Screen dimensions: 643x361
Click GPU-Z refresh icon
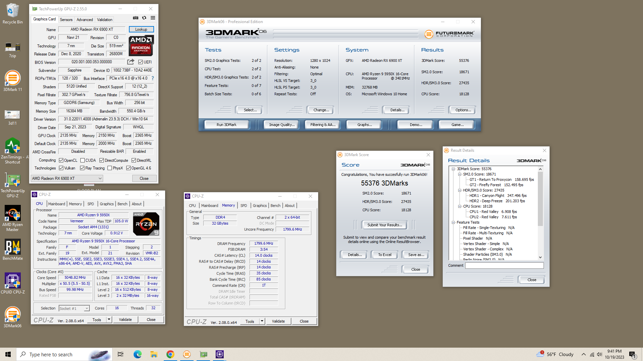pos(144,18)
